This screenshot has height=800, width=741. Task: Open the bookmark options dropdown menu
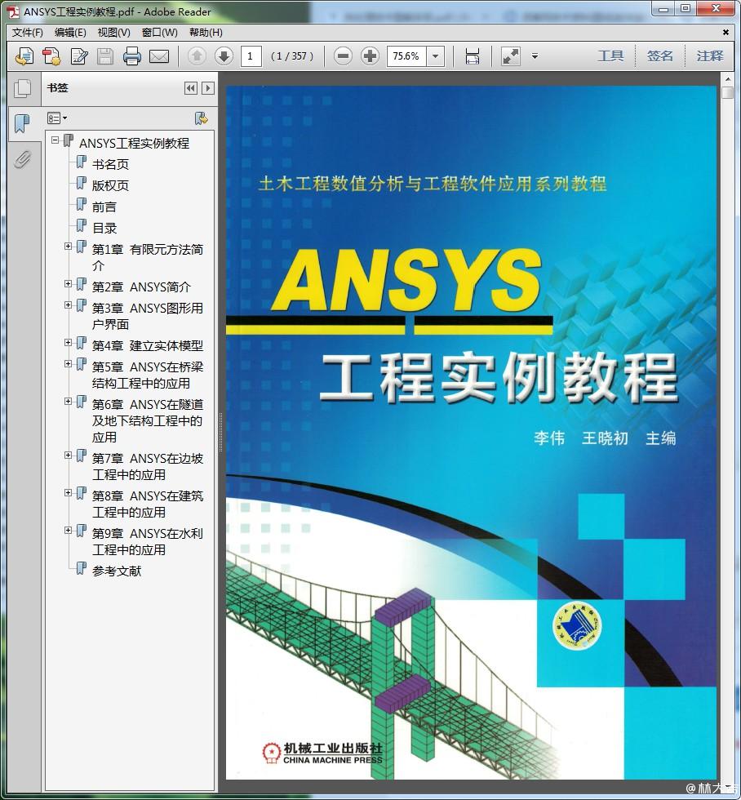click(57, 118)
